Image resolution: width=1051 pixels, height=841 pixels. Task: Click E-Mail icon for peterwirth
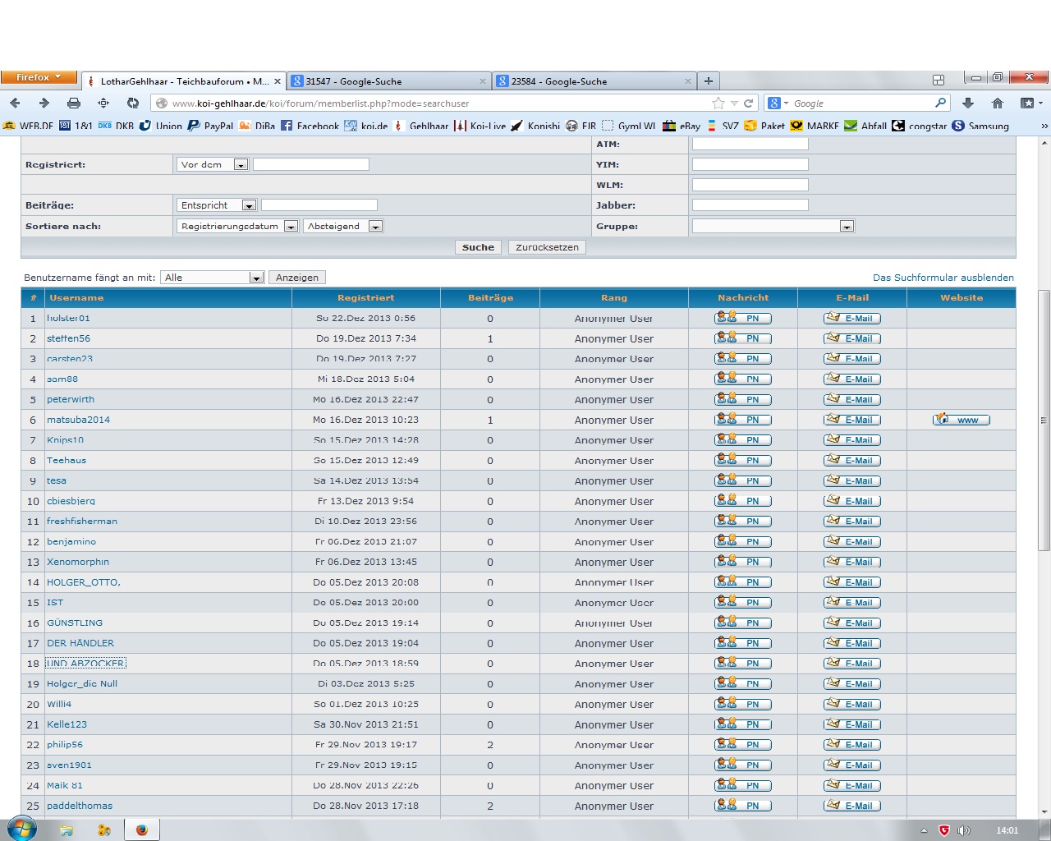click(851, 400)
